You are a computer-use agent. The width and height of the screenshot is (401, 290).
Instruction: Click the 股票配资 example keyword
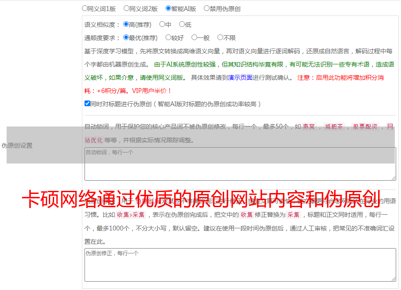[x=365, y=126]
